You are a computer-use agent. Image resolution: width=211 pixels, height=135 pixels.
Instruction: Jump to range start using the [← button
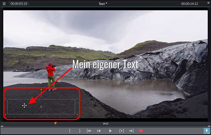point(89,131)
